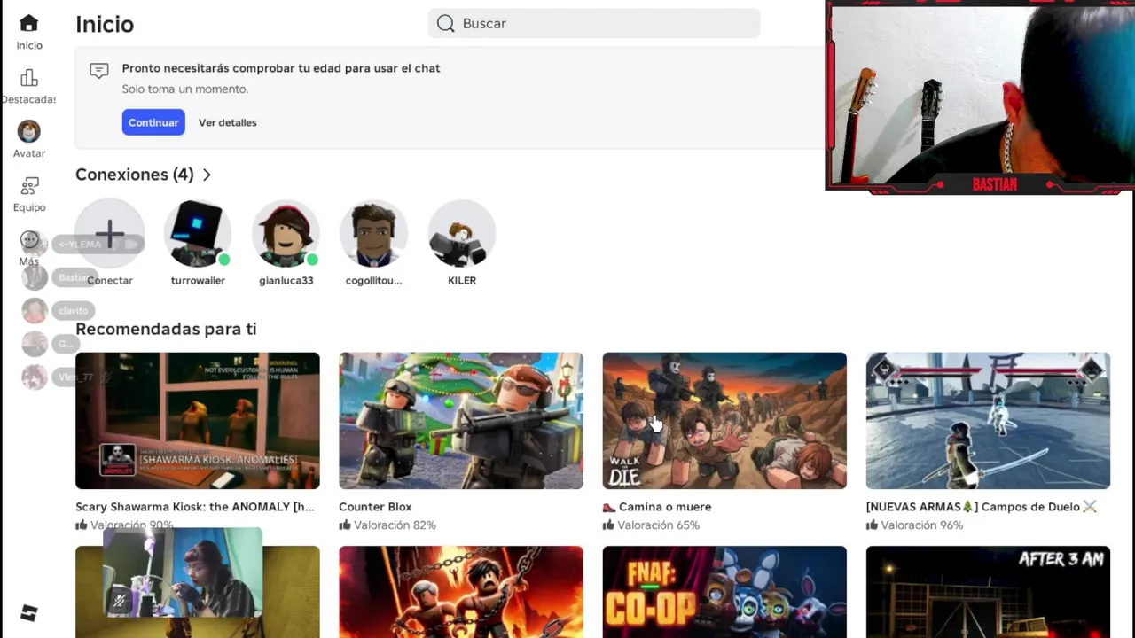This screenshot has height=638, width=1135.
Task: Click the Robux icon at sidebar bottom
Action: [28, 613]
